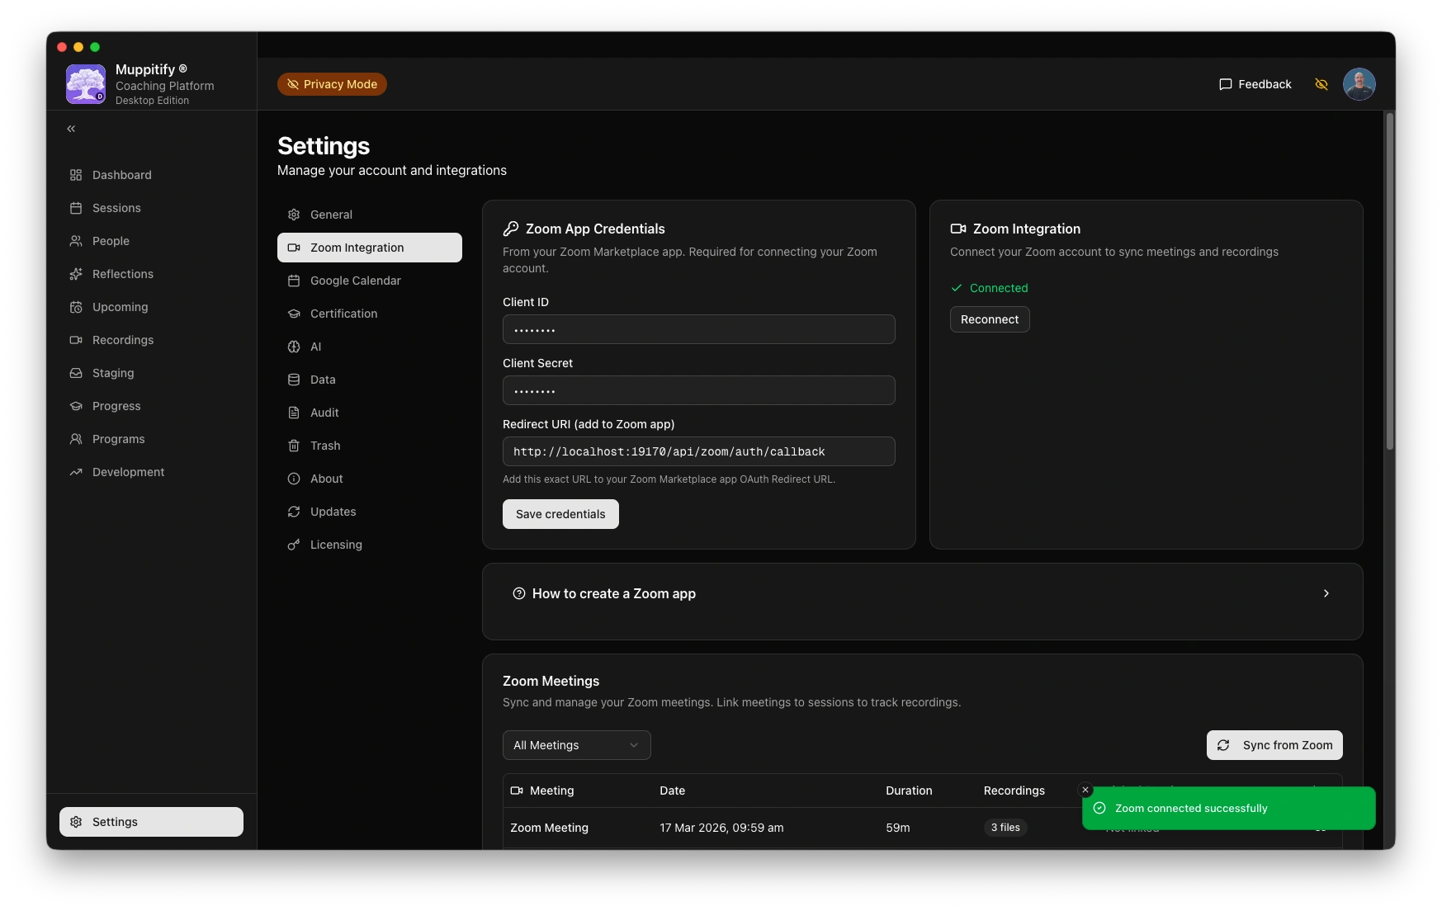
Task: Click Sync from Zoom
Action: tap(1274, 745)
